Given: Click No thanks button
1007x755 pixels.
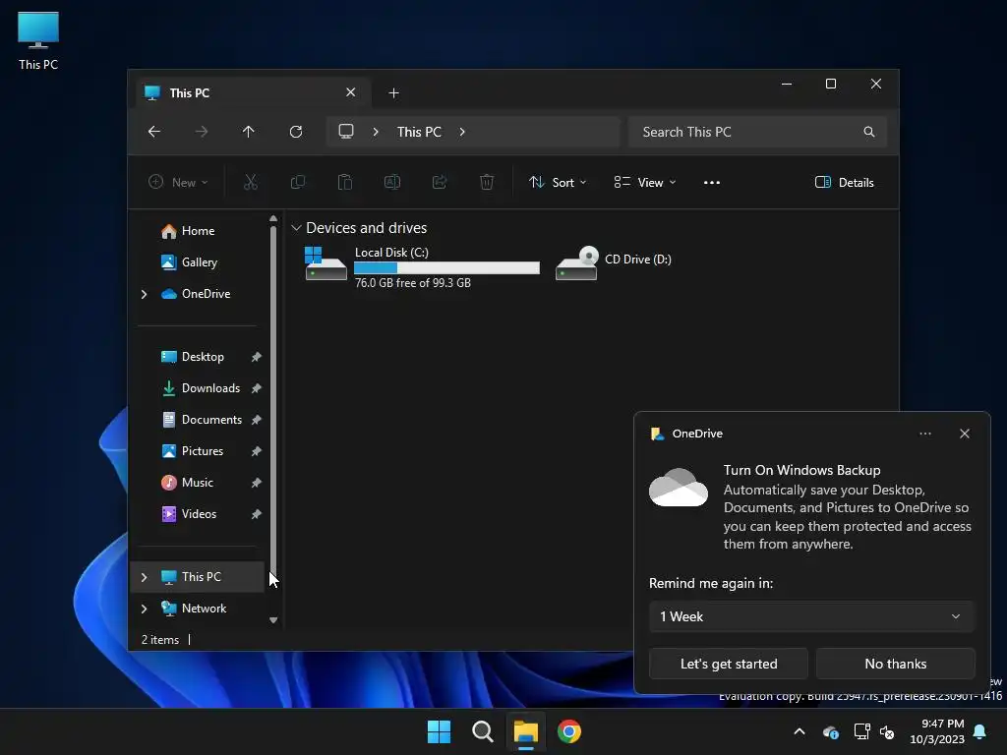Looking at the screenshot, I should point(895,664).
